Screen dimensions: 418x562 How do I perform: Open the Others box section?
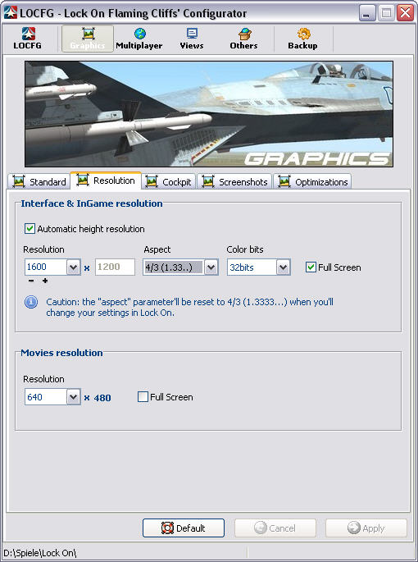pyautogui.click(x=243, y=39)
